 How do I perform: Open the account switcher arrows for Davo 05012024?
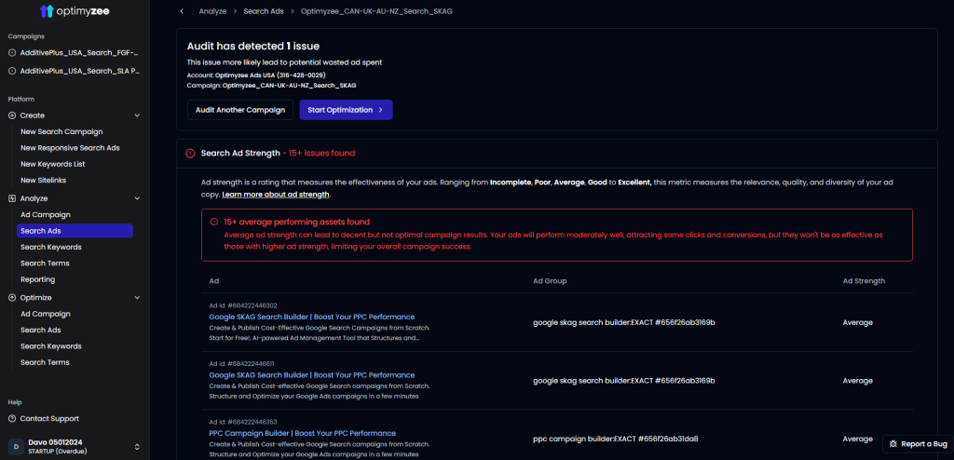(137, 446)
